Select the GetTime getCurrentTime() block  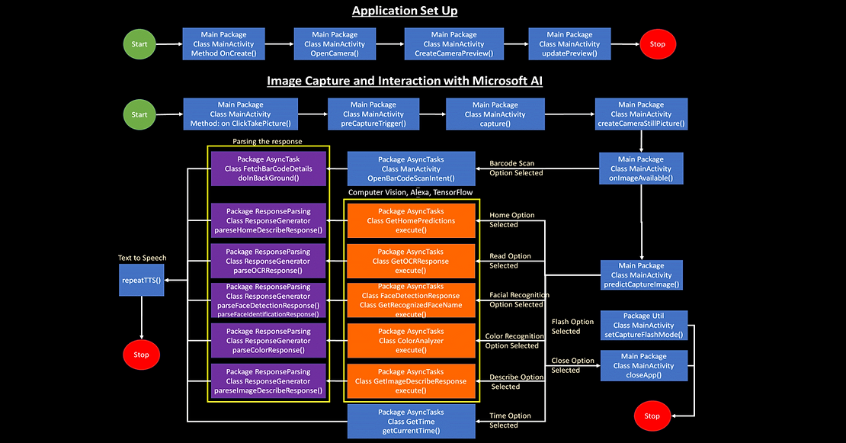[x=412, y=422]
